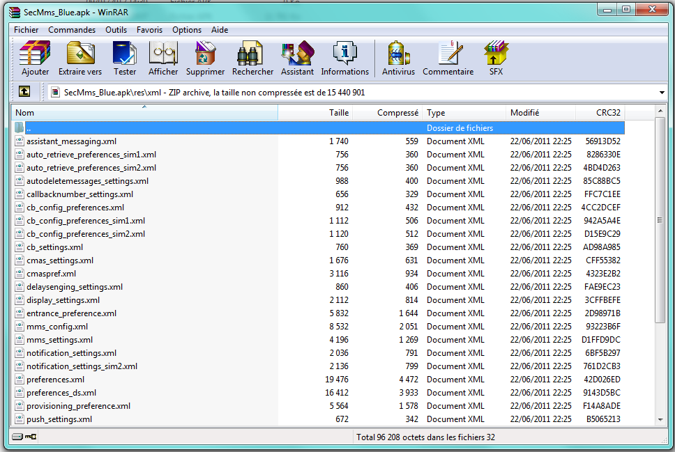The height and width of the screenshot is (452, 675).
Task: Click the scrollbar up arrow
Action: (x=660, y=111)
